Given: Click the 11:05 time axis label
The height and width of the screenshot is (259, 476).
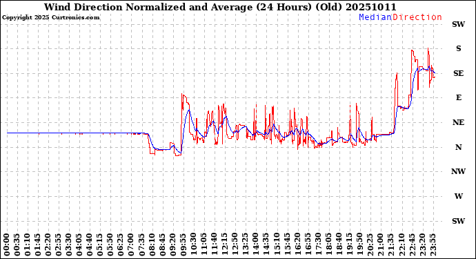Looking at the screenshot, I should click(x=204, y=244).
